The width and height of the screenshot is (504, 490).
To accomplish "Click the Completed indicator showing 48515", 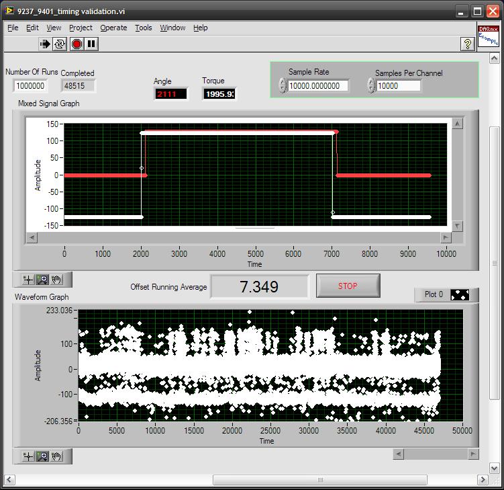I will coord(78,86).
